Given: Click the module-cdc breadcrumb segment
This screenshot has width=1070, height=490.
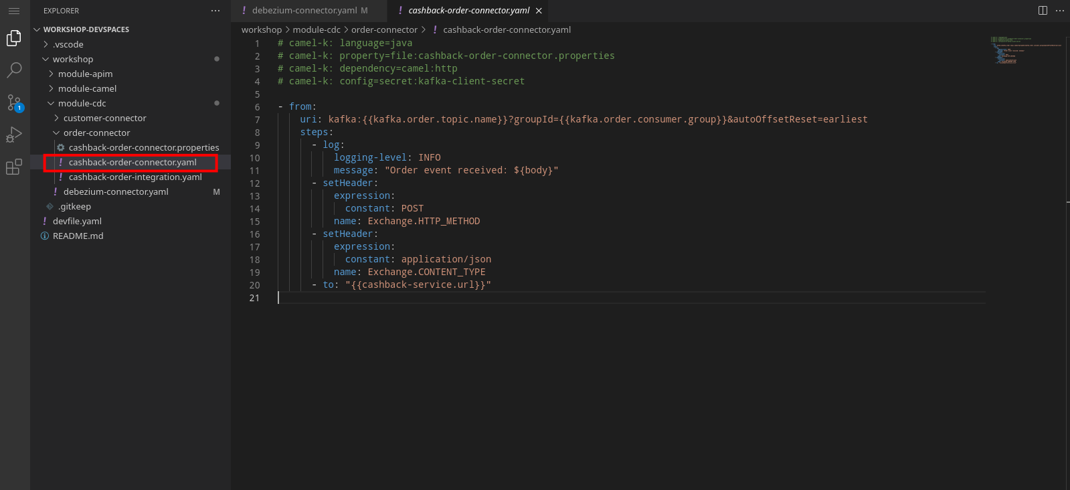Looking at the screenshot, I should point(317,29).
